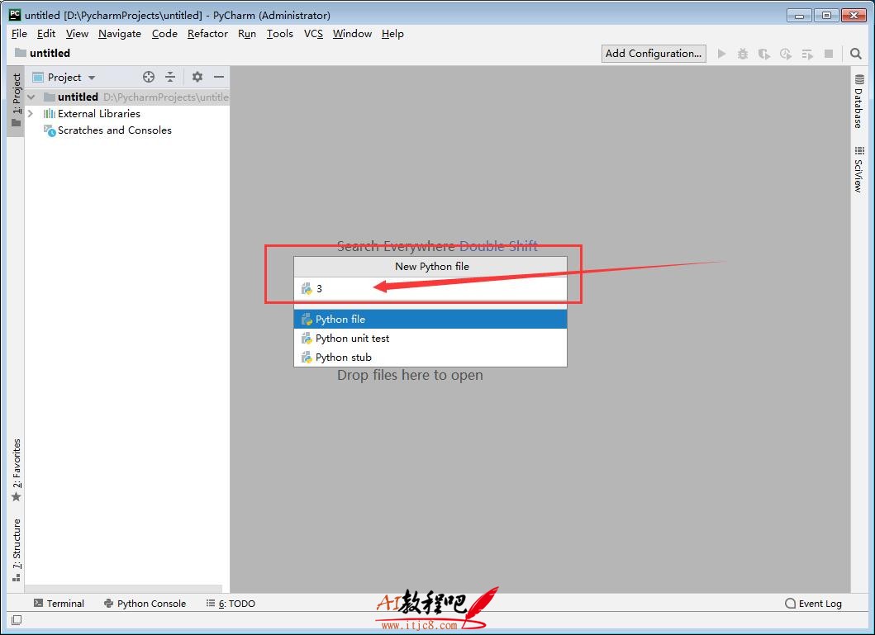Select Python stub option
This screenshot has height=635, width=875.
430,357
